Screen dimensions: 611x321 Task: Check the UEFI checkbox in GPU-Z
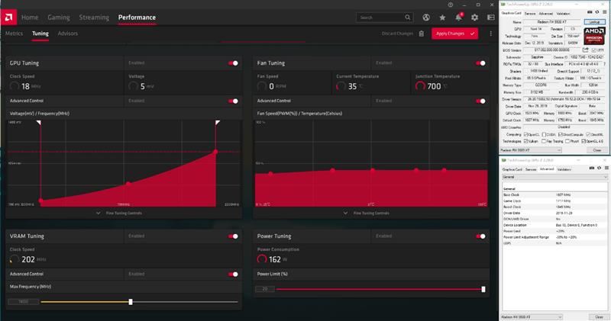593,50
